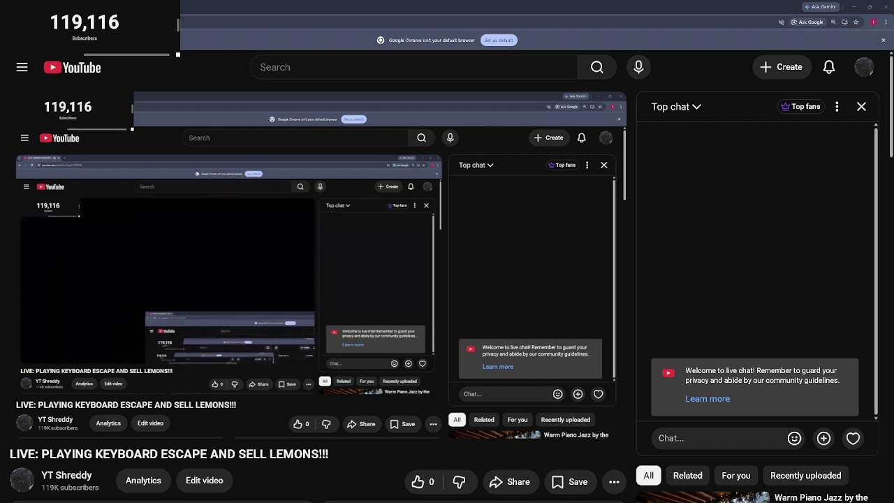Click the largest Edit video button
Viewport: 894px width, 503px height.
click(204, 481)
